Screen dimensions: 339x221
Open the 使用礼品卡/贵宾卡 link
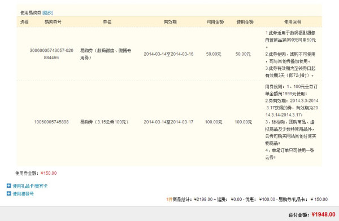[x=30, y=186]
